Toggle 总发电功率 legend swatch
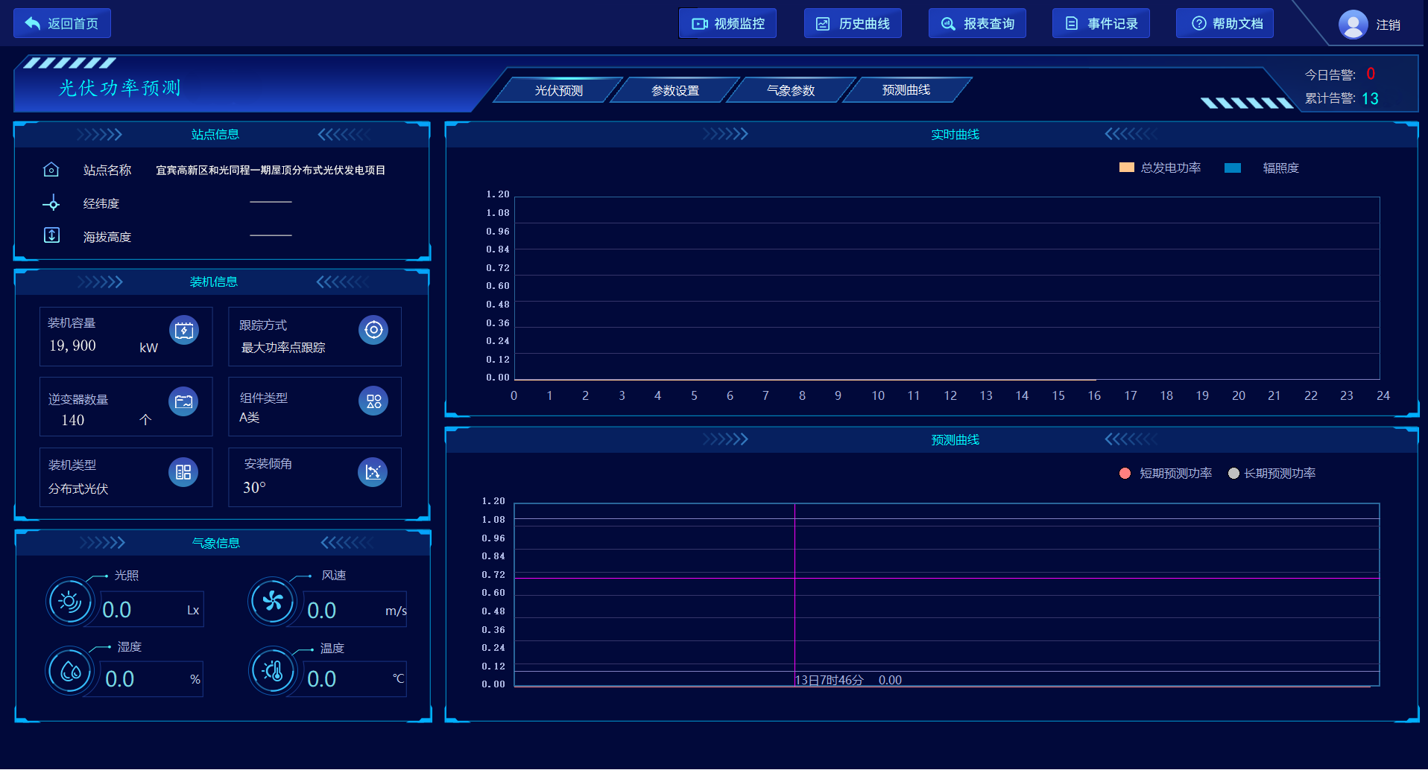Viewport: 1428px width, 770px height. 1126,168
